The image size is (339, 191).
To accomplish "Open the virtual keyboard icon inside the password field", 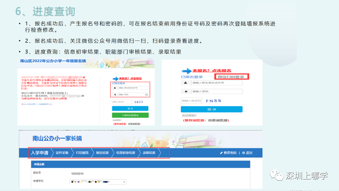I will pos(146,95).
